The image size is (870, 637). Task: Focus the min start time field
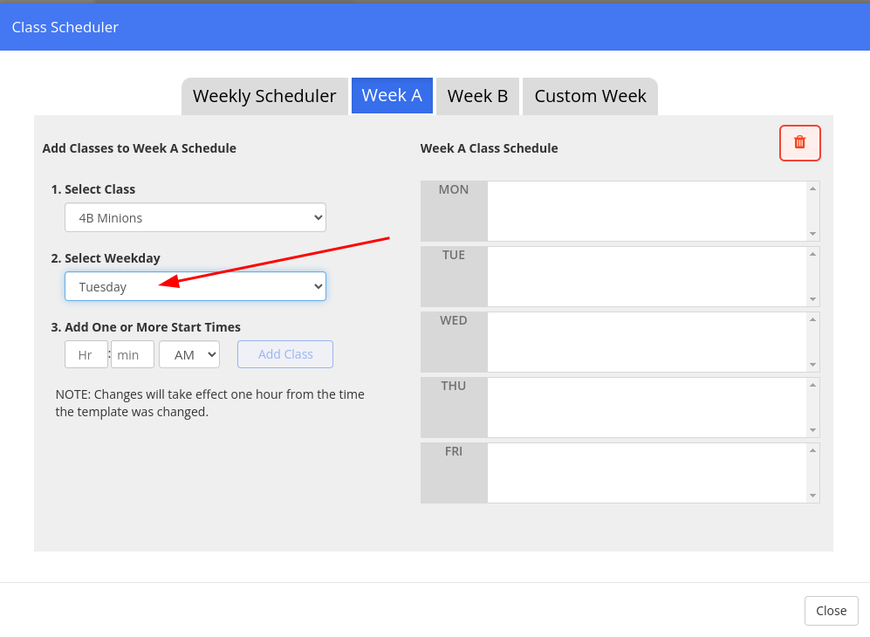tap(132, 354)
